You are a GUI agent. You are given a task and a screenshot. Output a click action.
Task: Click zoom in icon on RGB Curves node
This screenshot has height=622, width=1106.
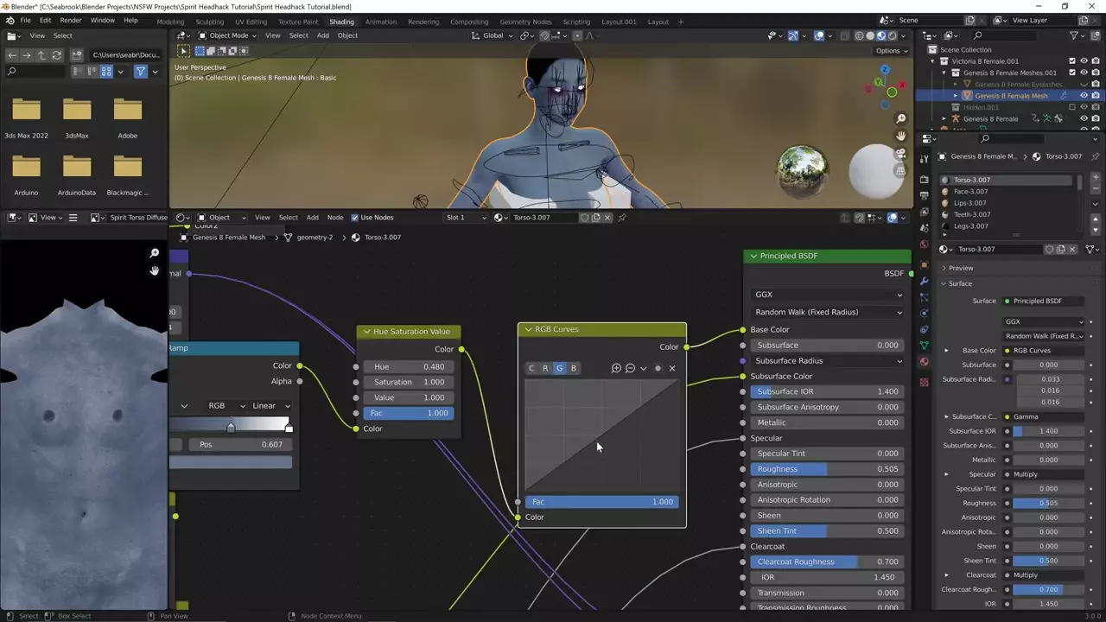coord(616,368)
